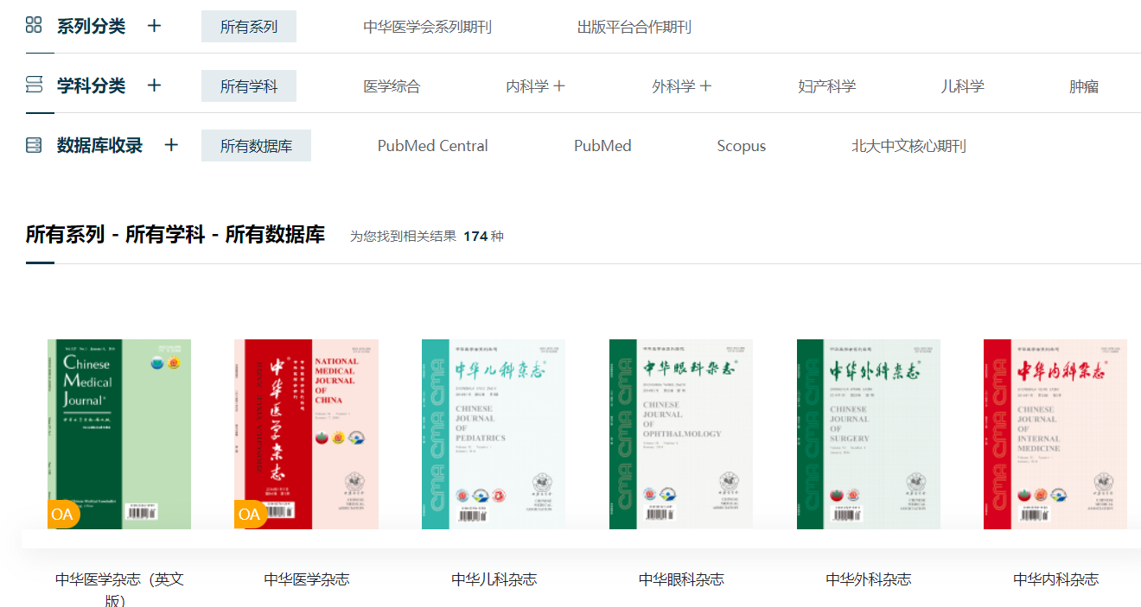Expand 数据库收录 with the plus sign
The image size is (1141, 607).
pos(171,145)
